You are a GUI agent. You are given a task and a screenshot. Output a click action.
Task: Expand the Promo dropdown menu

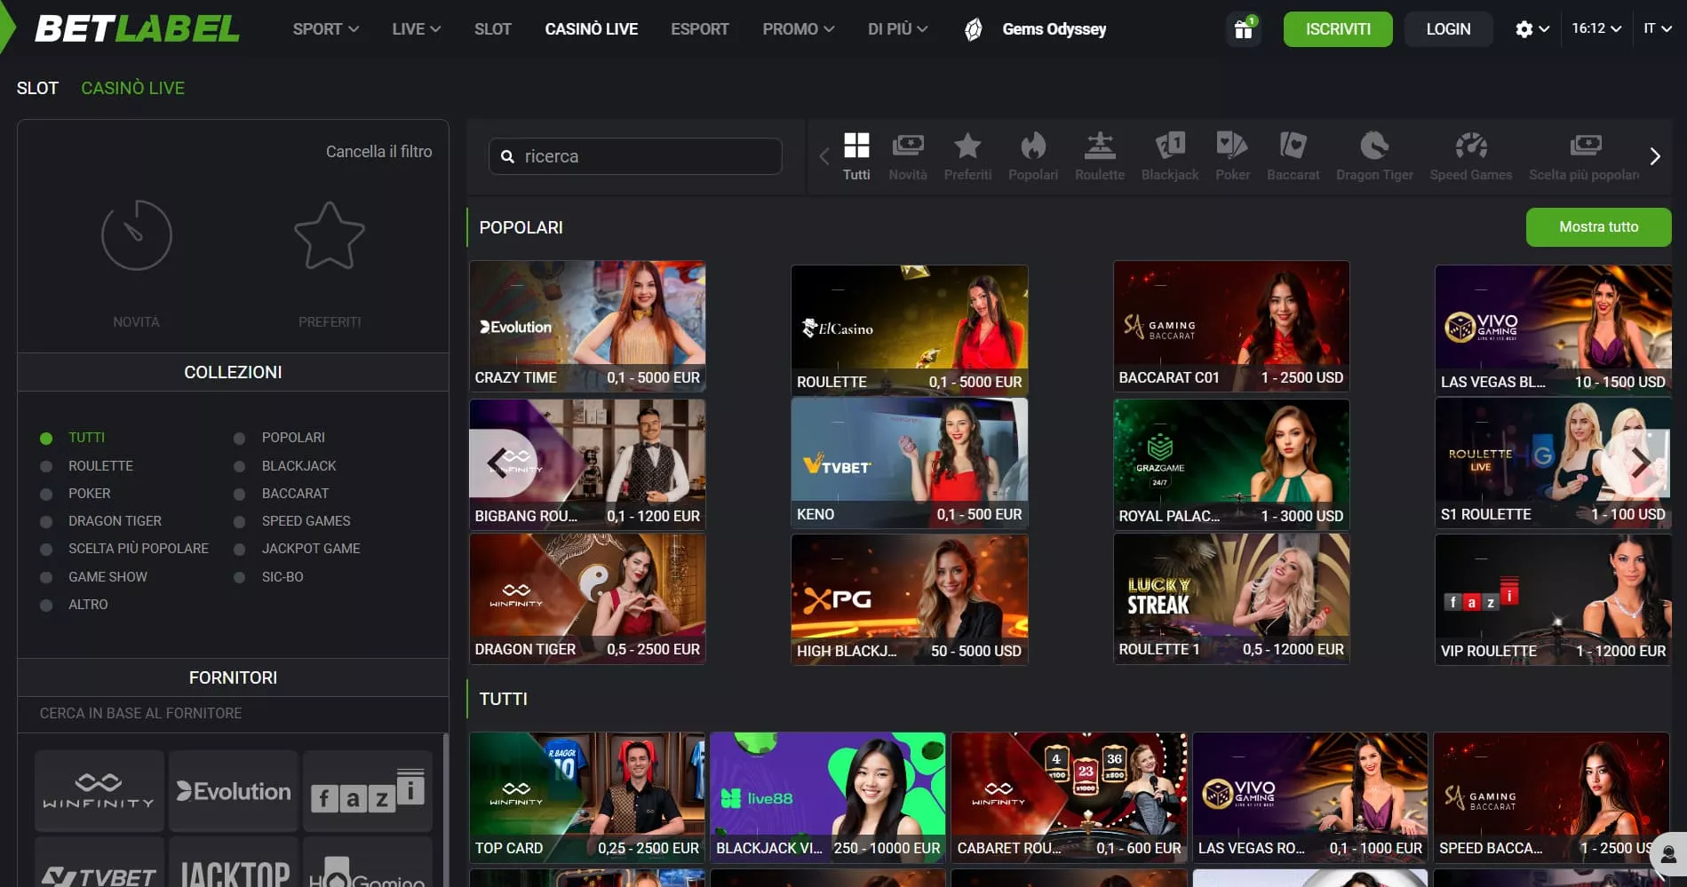coord(799,29)
